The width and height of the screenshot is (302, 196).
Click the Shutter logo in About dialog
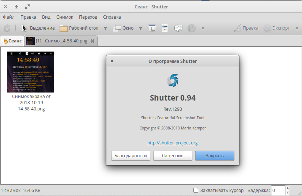(173, 80)
